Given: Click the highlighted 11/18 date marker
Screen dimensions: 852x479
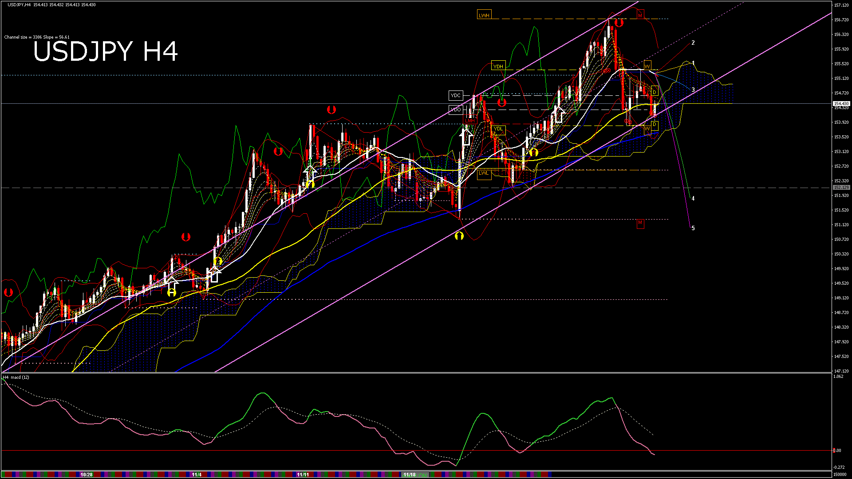Looking at the screenshot, I should 410,475.
